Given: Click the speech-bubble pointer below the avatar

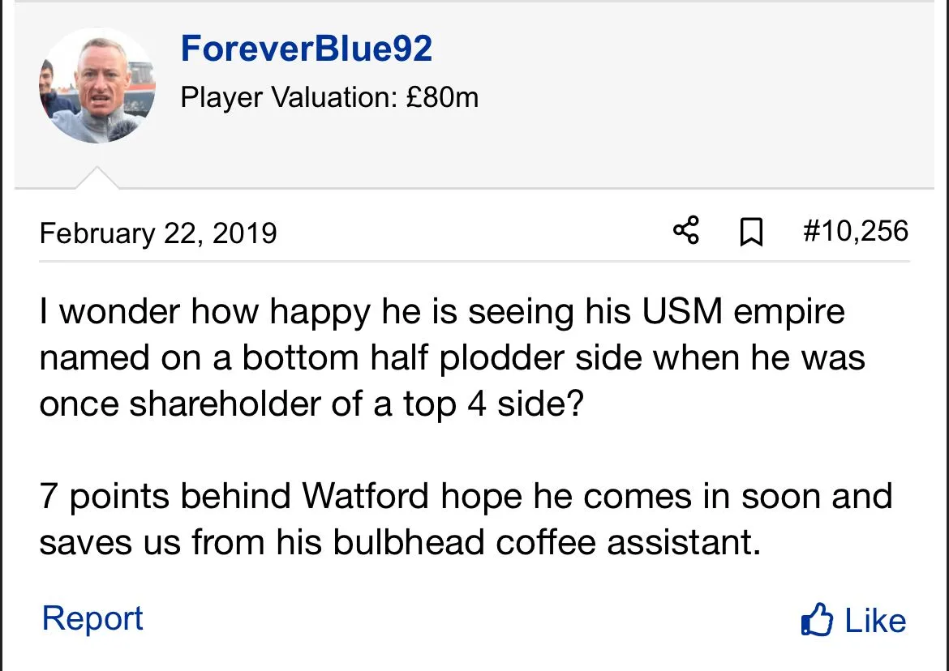Looking at the screenshot, I should click(97, 177).
